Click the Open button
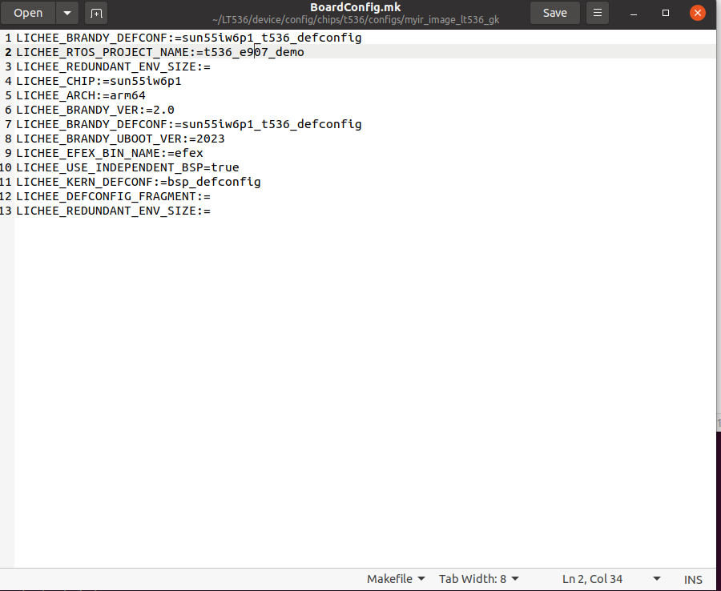The image size is (721, 591). [28, 13]
